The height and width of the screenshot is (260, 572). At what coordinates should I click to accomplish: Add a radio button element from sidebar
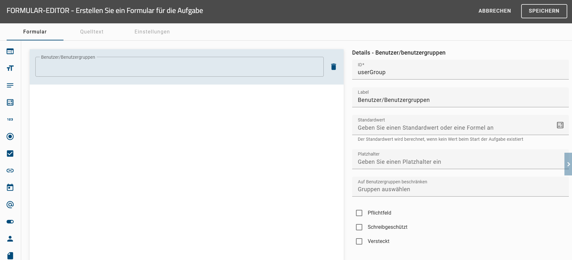(x=10, y=136)
